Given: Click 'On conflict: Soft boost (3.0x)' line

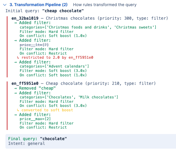Looking at the screenshot, I should click(53, 106).
